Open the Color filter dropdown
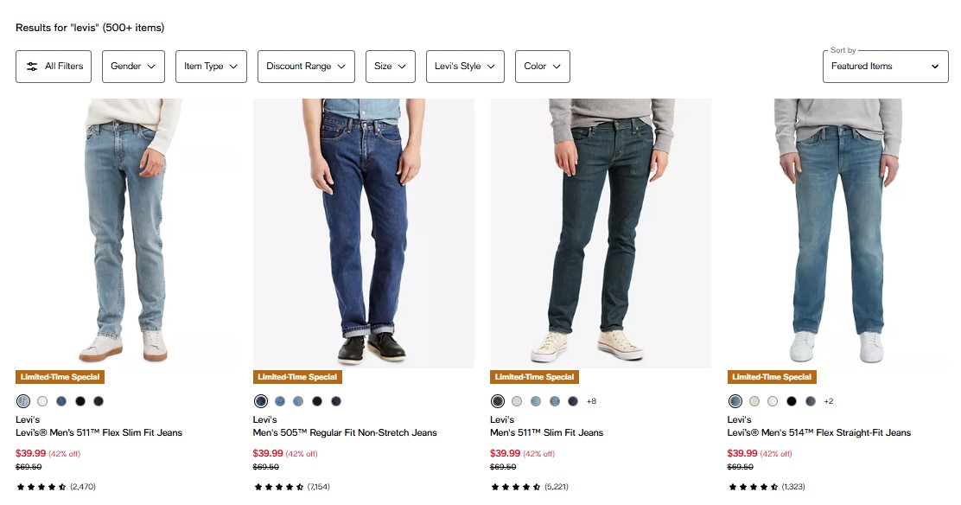Screen dimensions: 961x505 coord(543,67)
